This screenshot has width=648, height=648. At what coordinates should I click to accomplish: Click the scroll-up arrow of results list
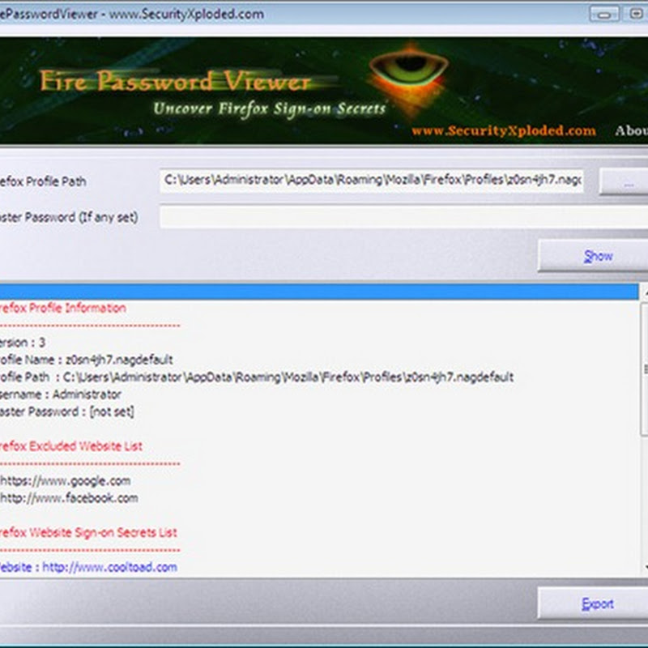point(644,292)
